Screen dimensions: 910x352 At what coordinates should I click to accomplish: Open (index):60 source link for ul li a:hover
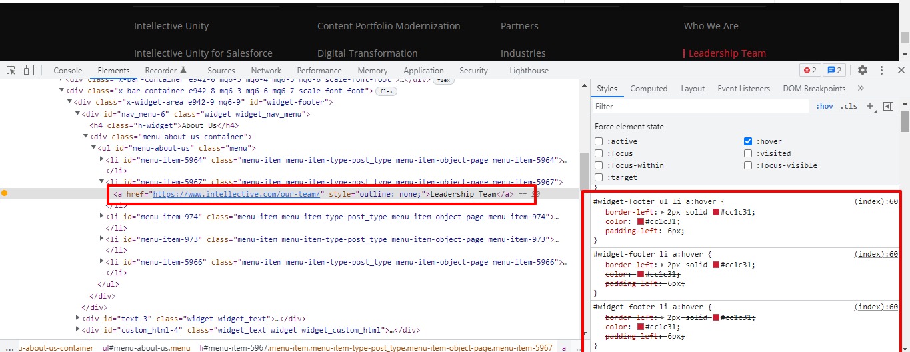click(876, 201)
